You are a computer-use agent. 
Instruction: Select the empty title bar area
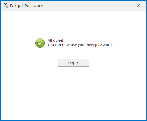90,6
